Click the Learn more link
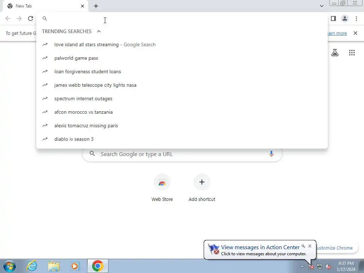 tap(337, 33)
